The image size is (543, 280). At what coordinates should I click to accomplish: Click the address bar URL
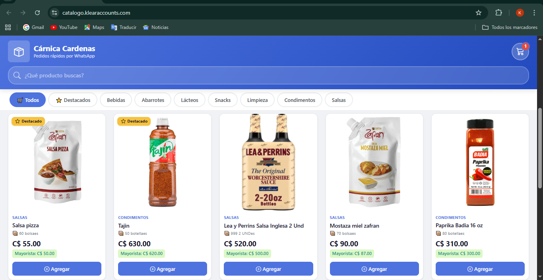tap(96, 13)
